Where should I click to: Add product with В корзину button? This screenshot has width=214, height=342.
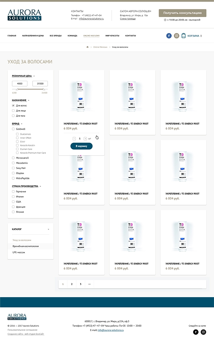tap(81, 146)
